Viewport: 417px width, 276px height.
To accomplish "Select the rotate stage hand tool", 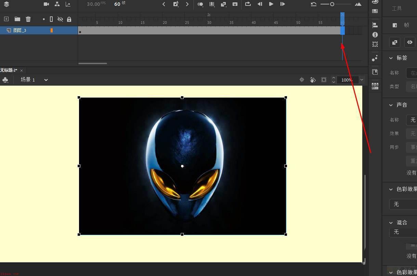I will [x=313, y=80].
